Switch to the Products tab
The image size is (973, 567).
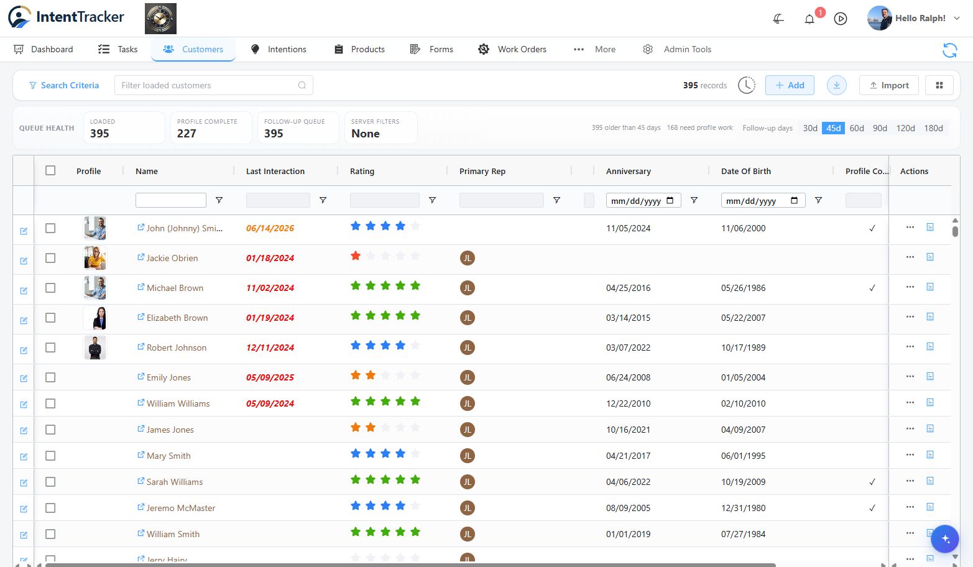(359, 49)
